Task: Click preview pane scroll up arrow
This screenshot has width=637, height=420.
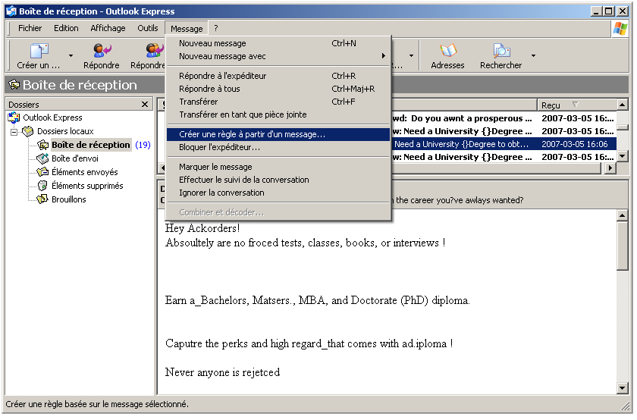Action: (x=622, y=216)
